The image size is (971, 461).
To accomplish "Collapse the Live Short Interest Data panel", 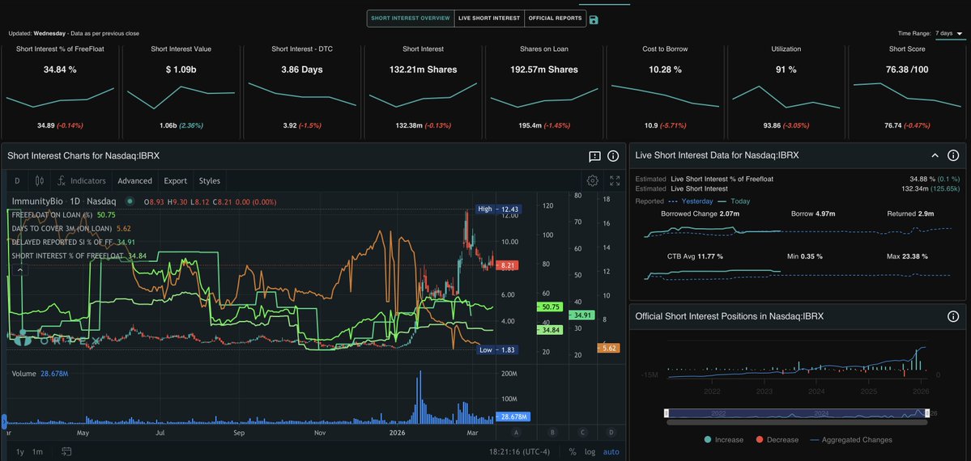I will [935, 155].
